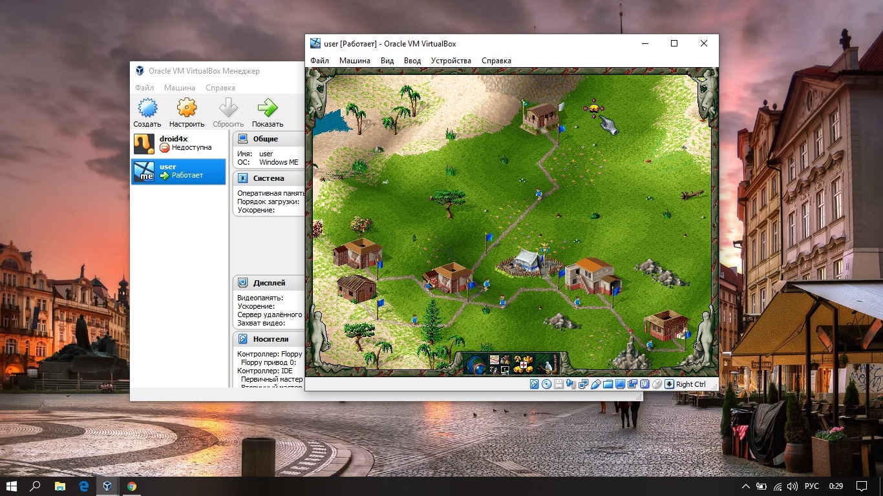Click the VirtualBox taskbar icon
883x496 pixels.
coord(108,486)
